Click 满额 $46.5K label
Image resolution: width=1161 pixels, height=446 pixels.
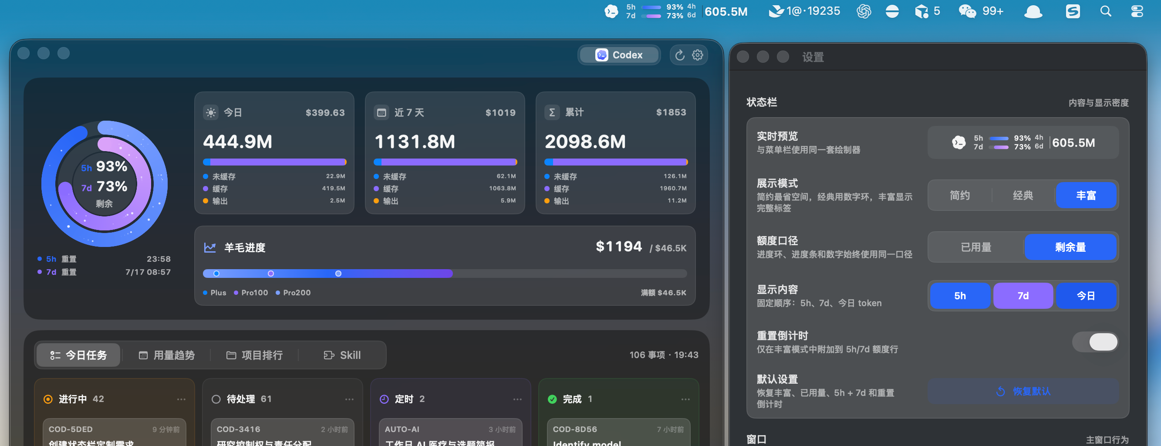(663, 293)
